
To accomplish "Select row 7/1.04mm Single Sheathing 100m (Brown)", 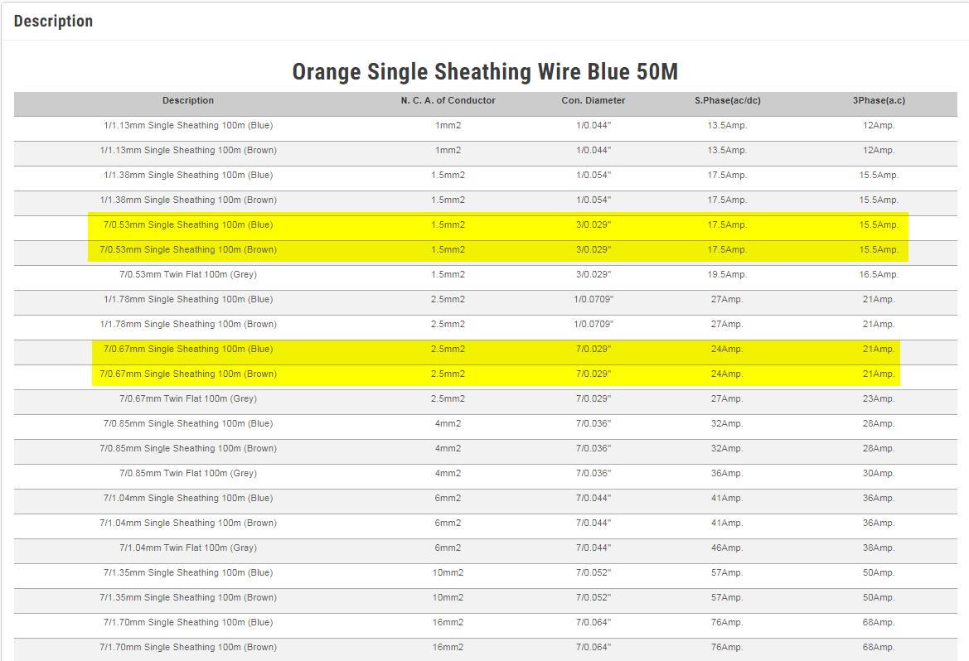I will tap(485, 526).
